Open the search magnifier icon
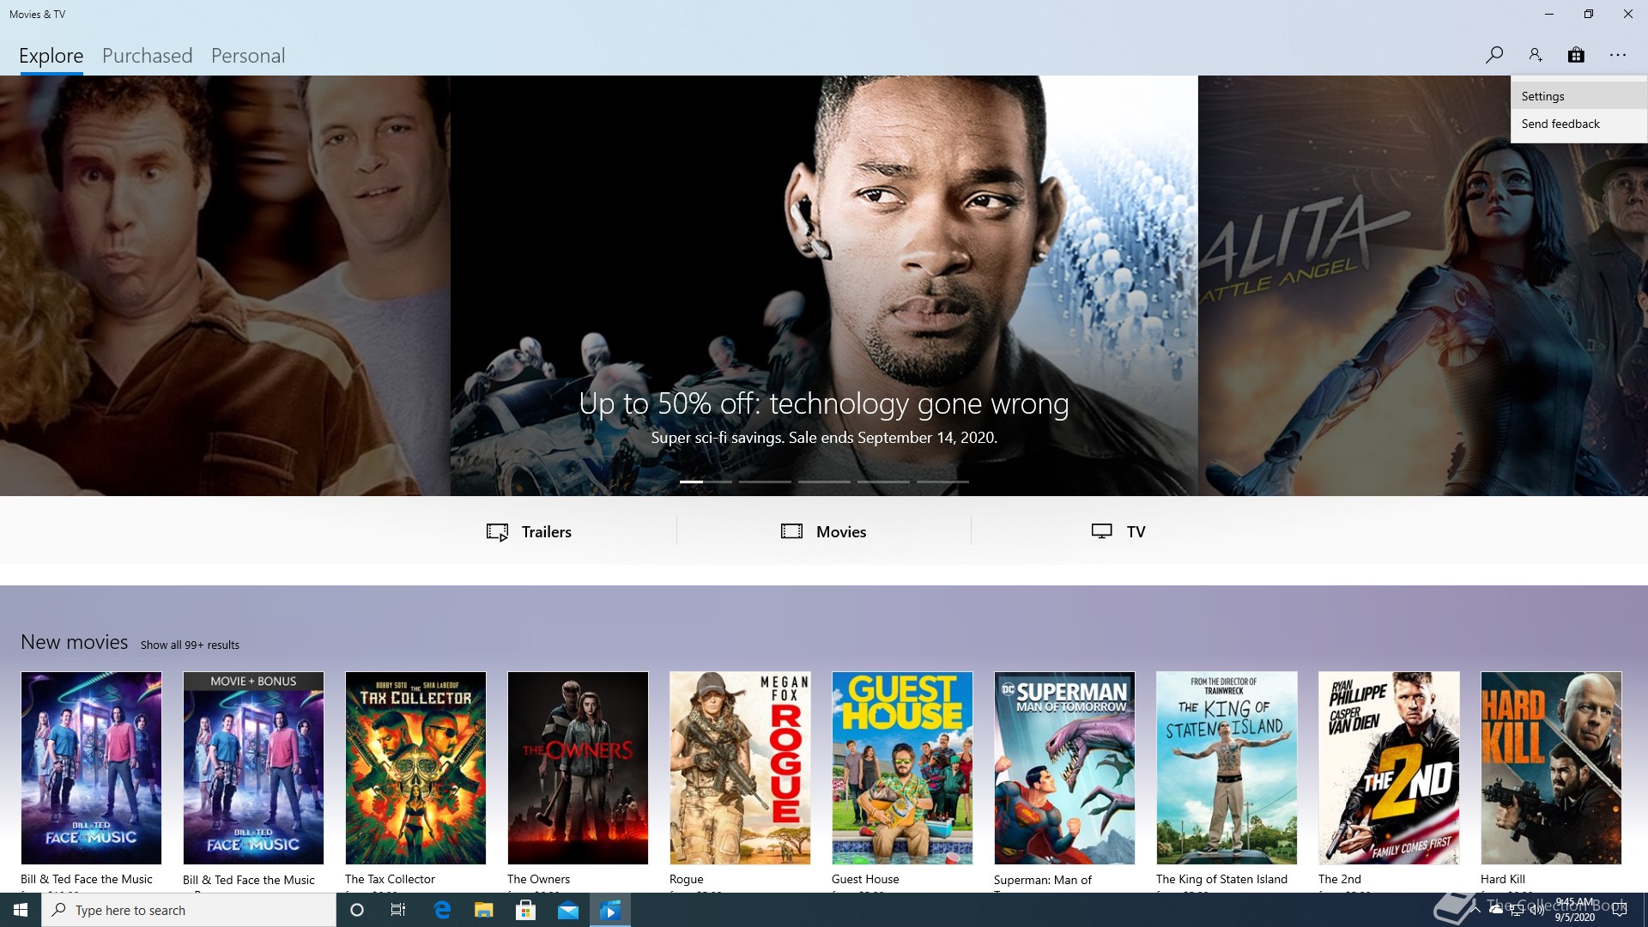 pos(1493,55)
